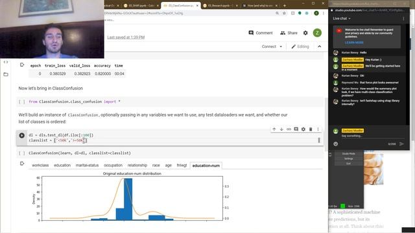
Task: Open code snippets sidebar icon
Action: 6,62
